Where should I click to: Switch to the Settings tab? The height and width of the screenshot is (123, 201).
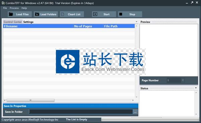click(28, 22)
